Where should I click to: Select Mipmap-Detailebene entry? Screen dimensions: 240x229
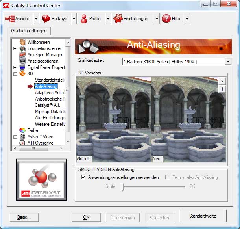point(50,112)
